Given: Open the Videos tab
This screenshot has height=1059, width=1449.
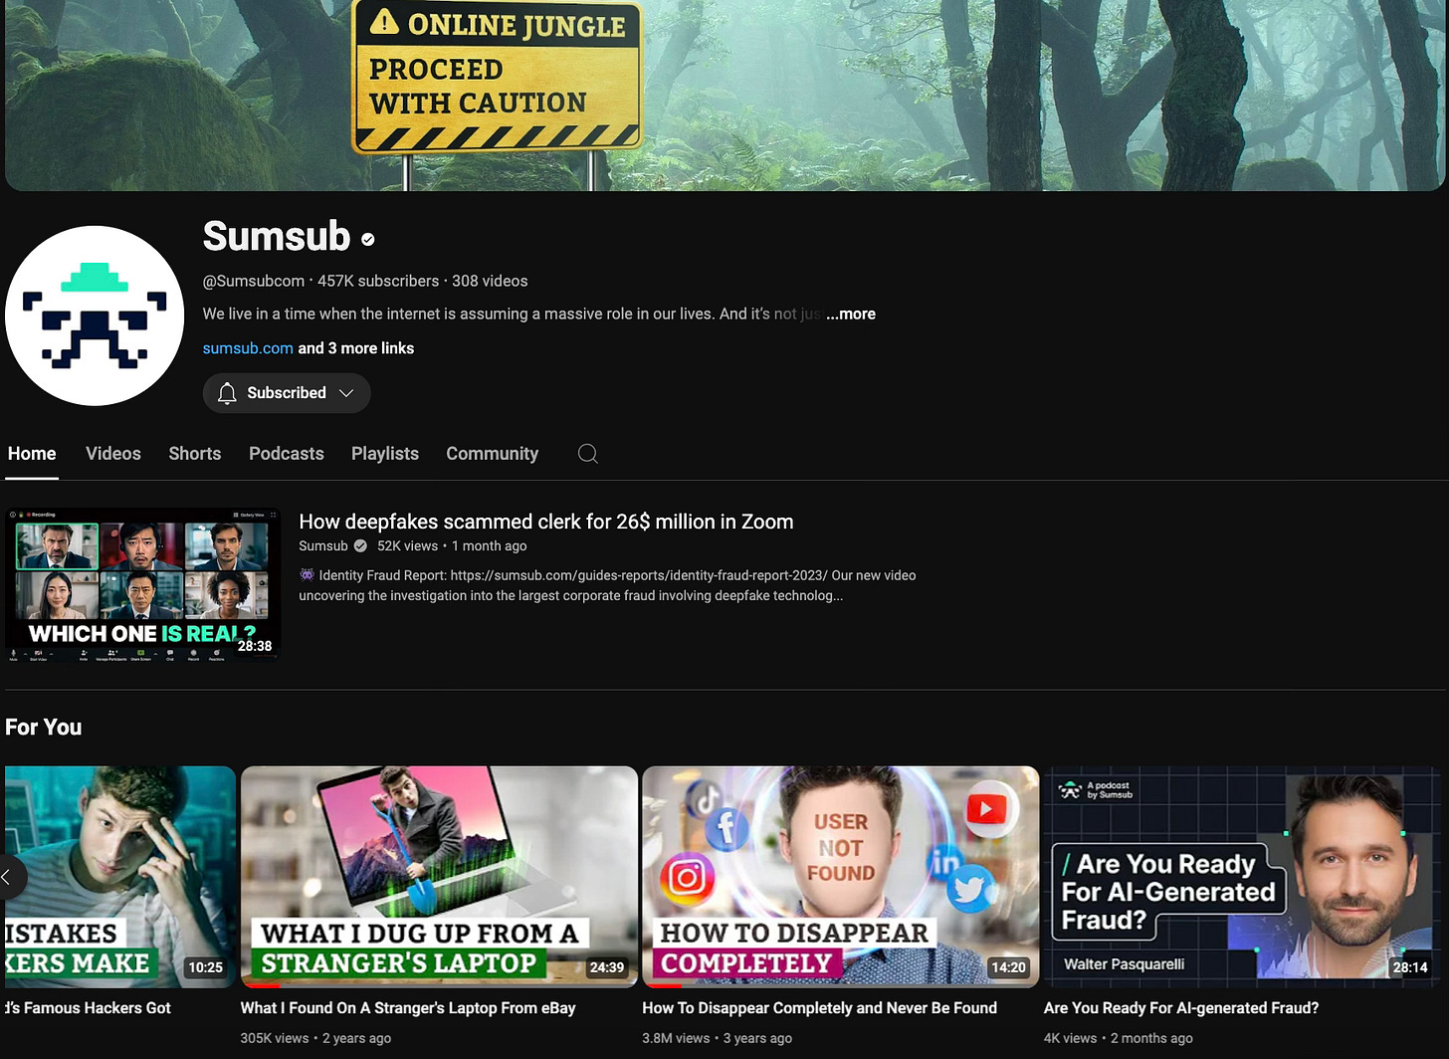Looking at the screenshot, I should [113, 454].
